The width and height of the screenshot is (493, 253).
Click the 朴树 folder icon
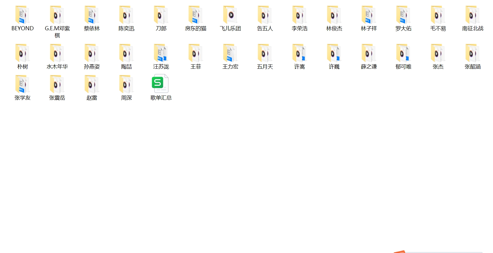coord(23,53)
